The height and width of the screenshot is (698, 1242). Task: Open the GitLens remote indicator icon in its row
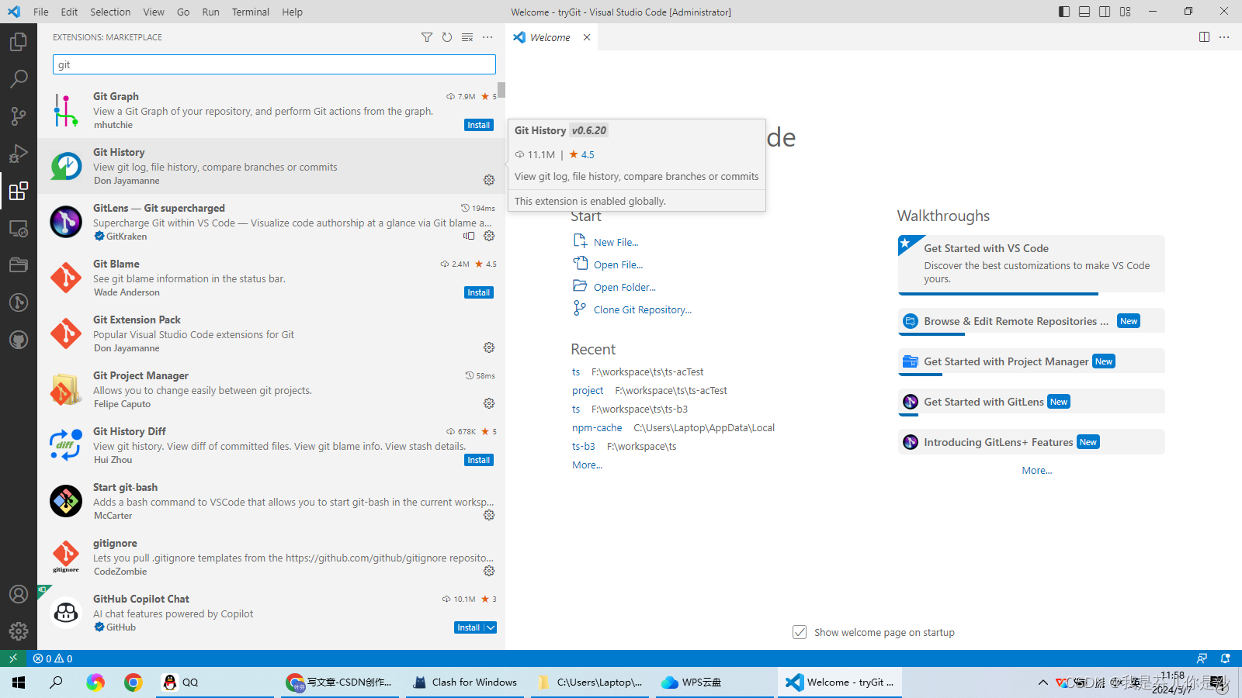click(x=469, y=236)
